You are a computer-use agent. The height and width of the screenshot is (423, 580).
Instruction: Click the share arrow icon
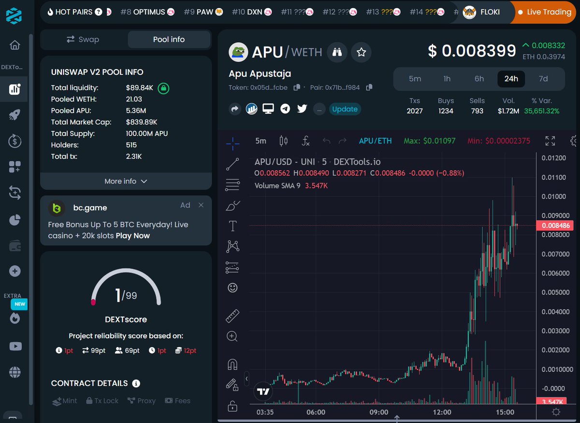point(234,109)
